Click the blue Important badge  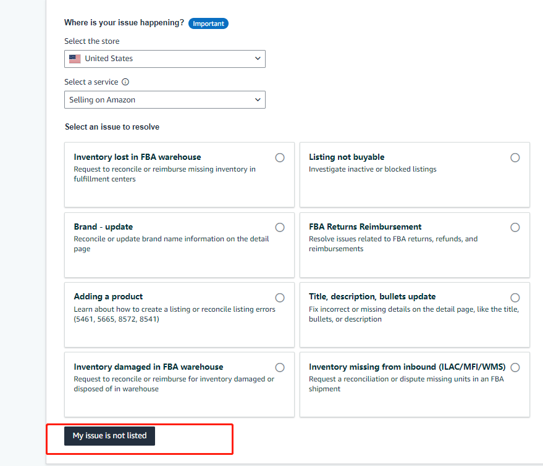tap(208, 23)
